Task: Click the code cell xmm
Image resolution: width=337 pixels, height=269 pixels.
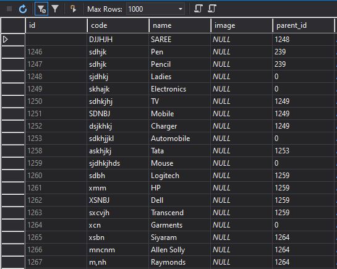Action: 117,188
